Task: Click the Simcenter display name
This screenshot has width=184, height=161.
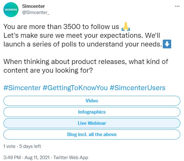Action: 33,6
